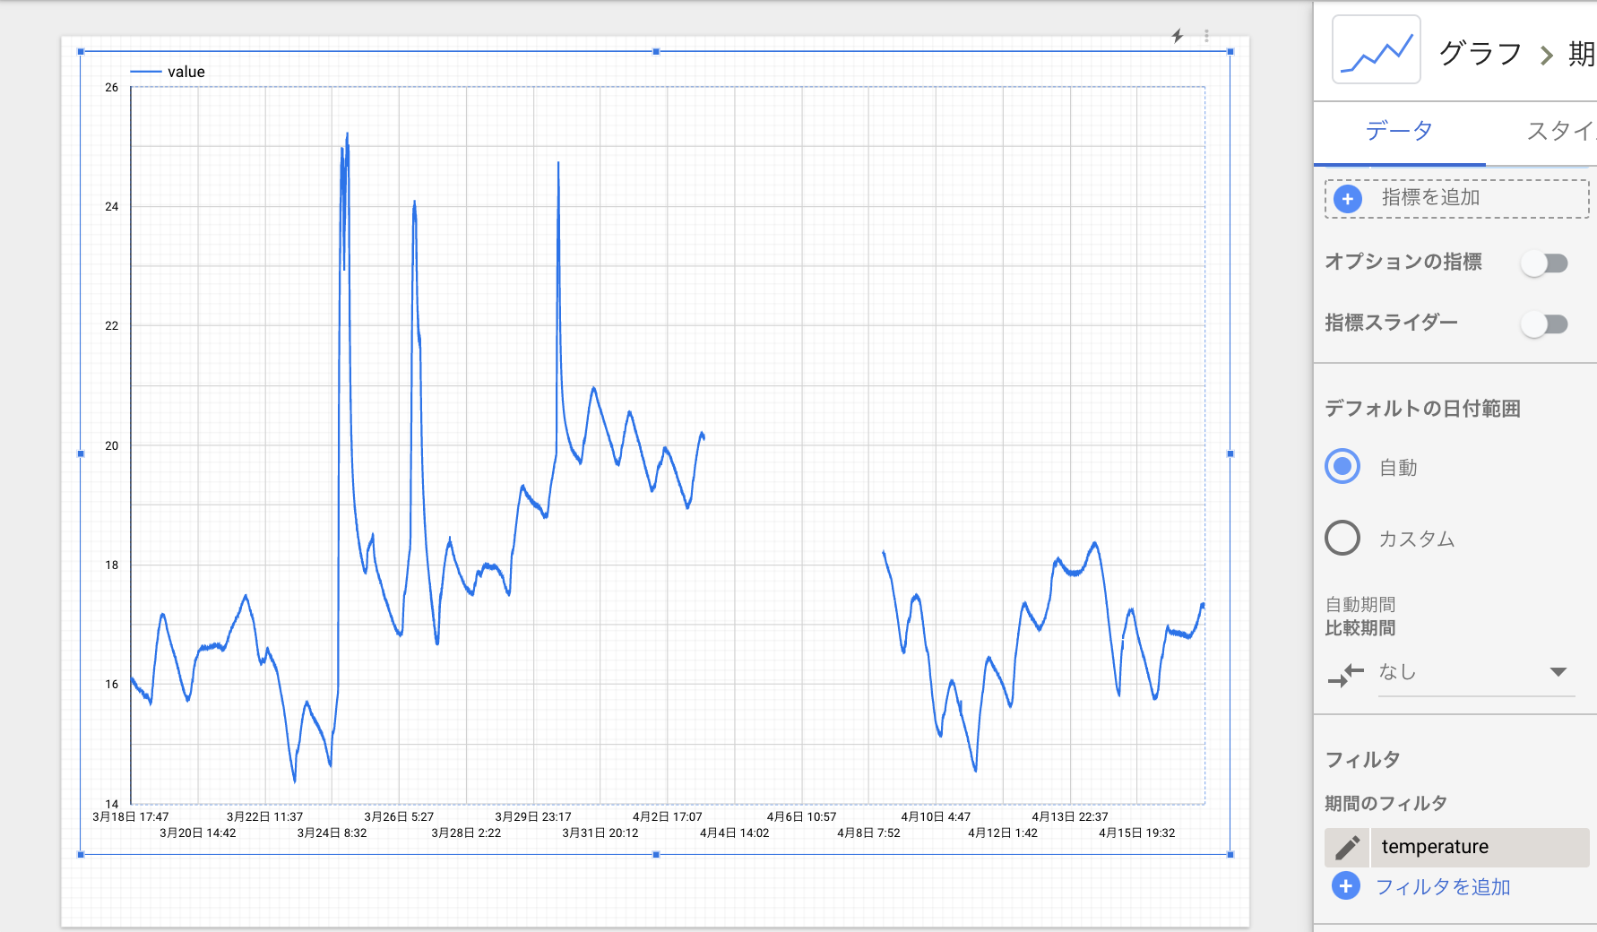
Task: Open the スタイル tab
Action: click(x=1559, y=131)
